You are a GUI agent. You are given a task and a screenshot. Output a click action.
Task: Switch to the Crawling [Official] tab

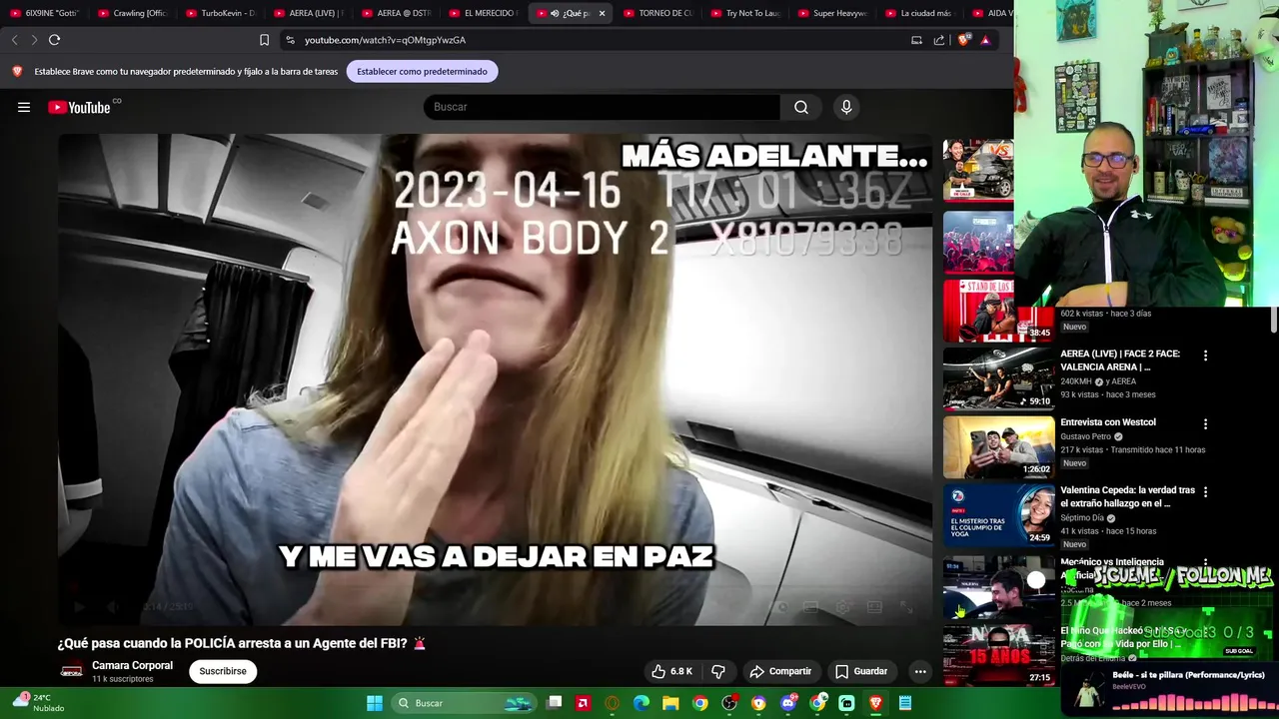click(133, 13)
